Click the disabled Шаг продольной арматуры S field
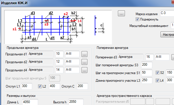 (x=54, y=78)
